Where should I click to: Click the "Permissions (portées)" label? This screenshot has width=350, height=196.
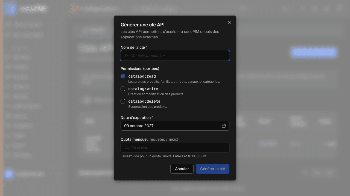click(140, 69)
